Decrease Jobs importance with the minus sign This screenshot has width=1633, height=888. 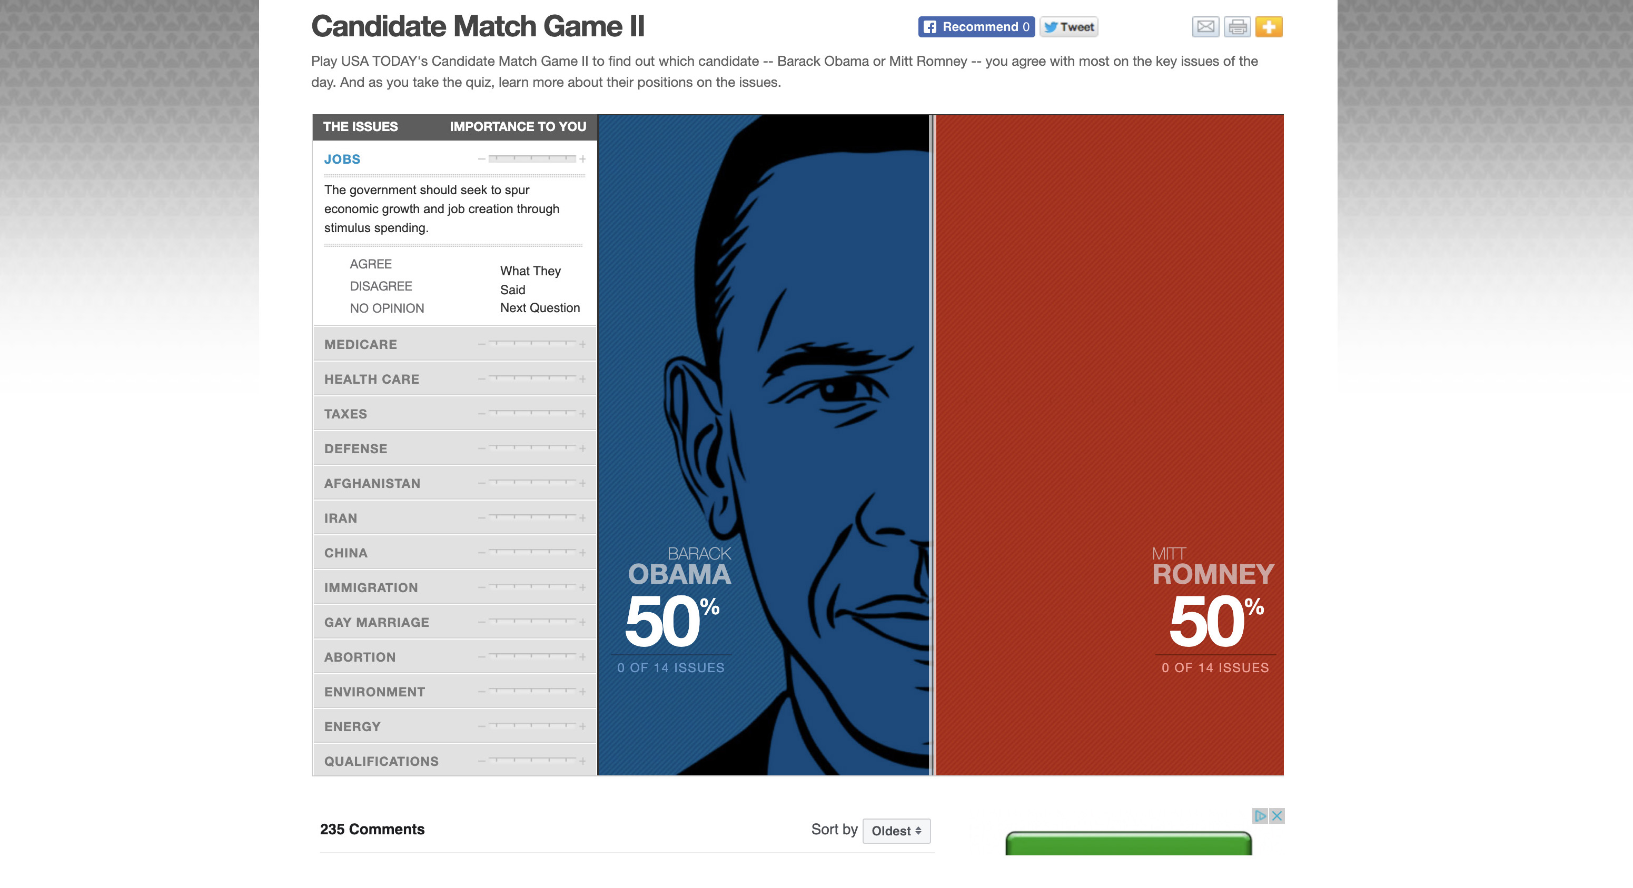(482, 159)
